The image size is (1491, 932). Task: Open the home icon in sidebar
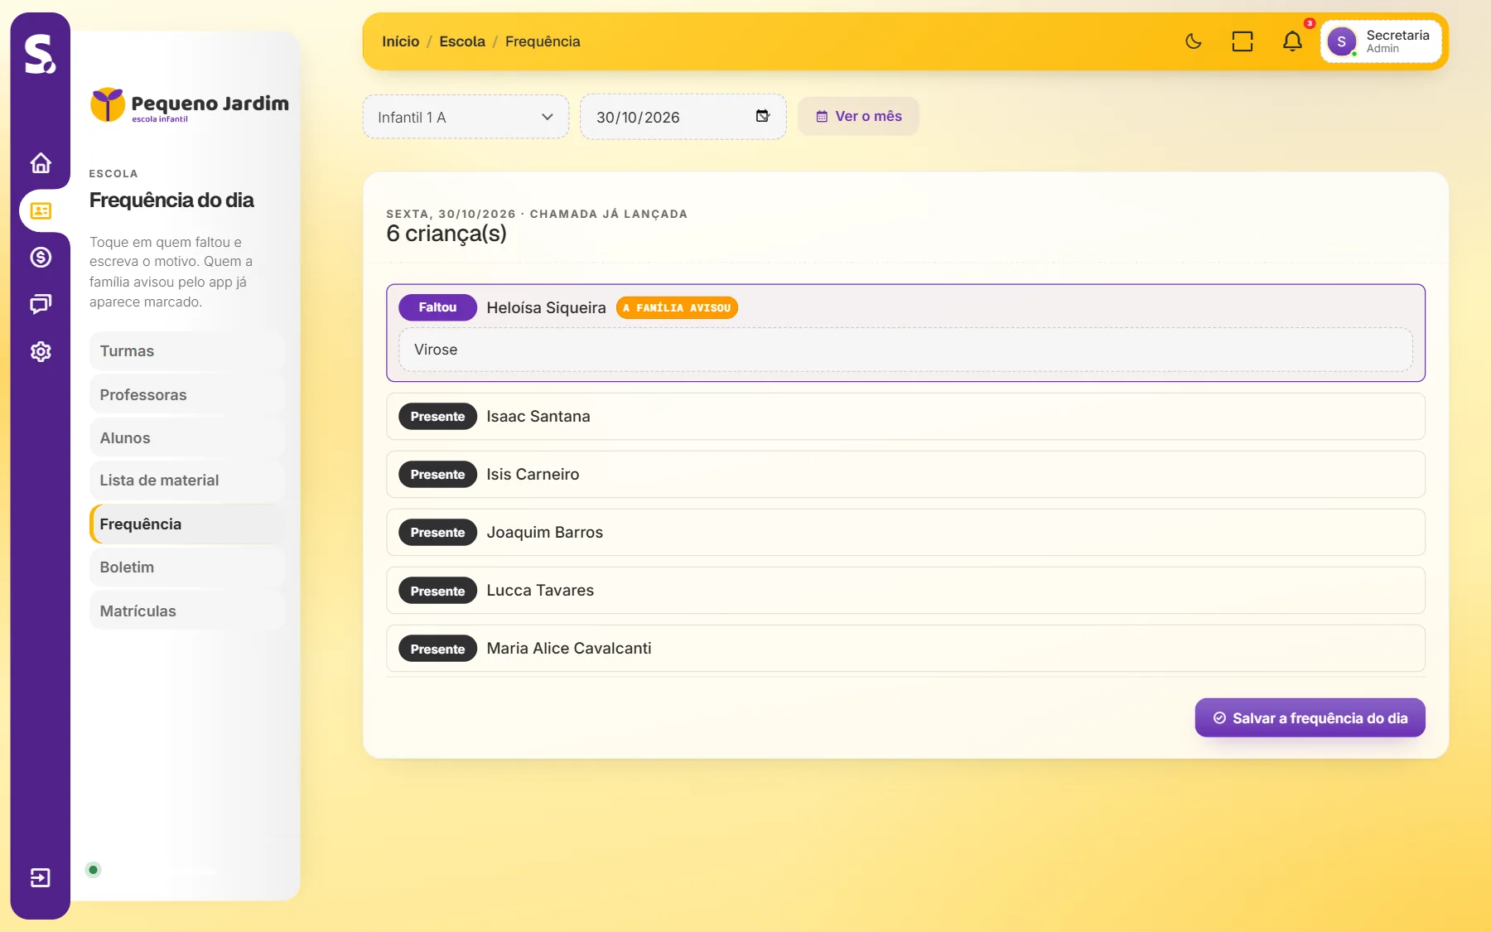click(x=41, y=163)
